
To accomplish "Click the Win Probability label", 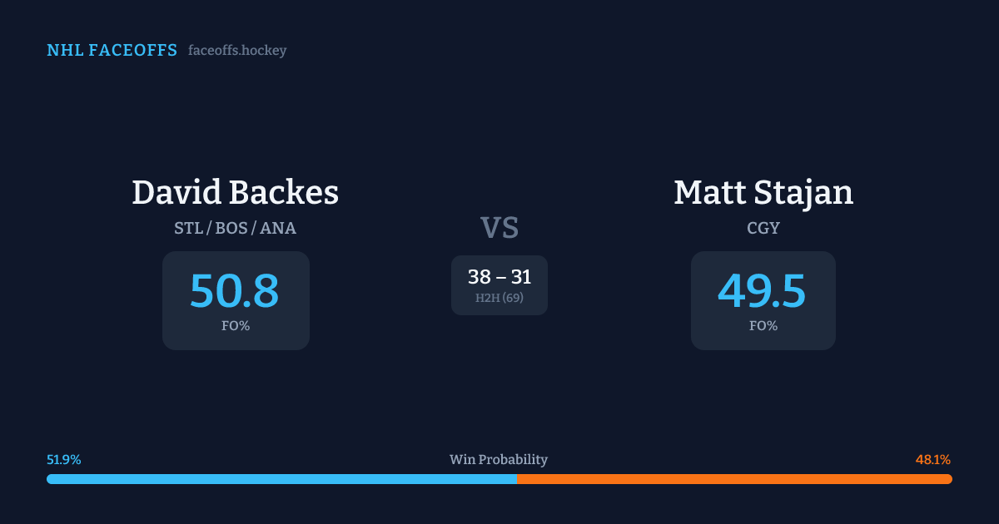I will [x=499, y=460].
